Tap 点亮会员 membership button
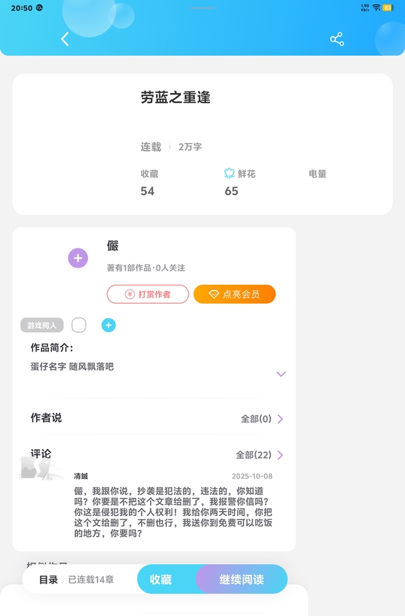405x616 pixels. pos(235,294)
